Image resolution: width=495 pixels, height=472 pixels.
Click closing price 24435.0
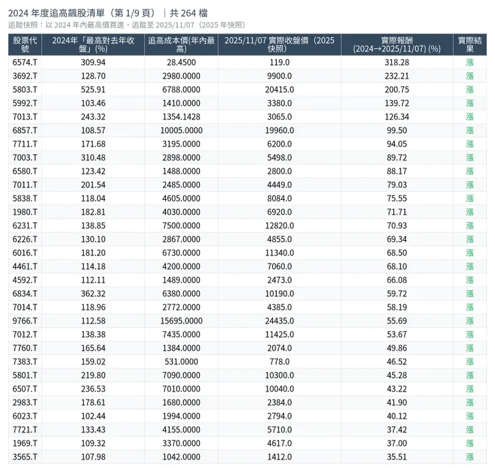pyautogui.click(x=280, y=321)
